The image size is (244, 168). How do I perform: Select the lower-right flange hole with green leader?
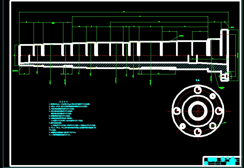[213, 125]
